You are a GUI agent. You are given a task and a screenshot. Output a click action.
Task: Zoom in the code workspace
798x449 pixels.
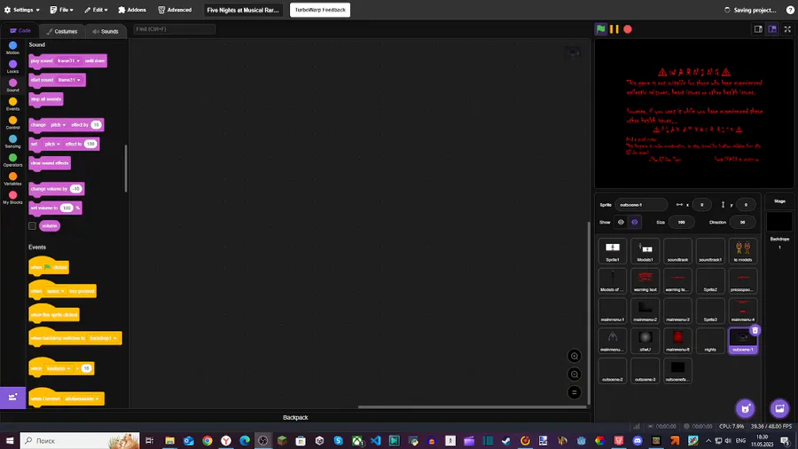pyautogui.click(x=574, y=356)
